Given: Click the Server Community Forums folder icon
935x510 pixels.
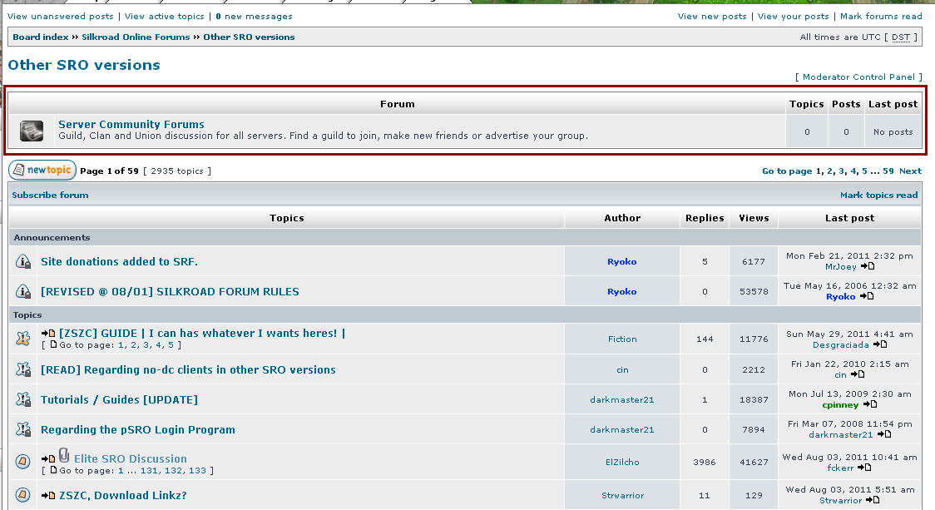Looking at the screenshot, I should pyautogui.click(x=32, y=131).
